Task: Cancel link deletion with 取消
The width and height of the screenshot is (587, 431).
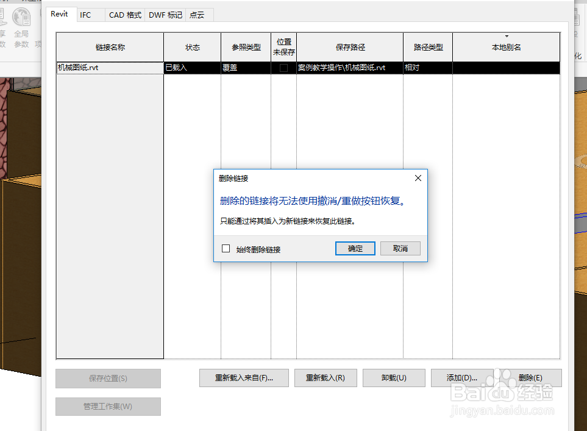Action: pyautogui.click(x=400, y=248)
